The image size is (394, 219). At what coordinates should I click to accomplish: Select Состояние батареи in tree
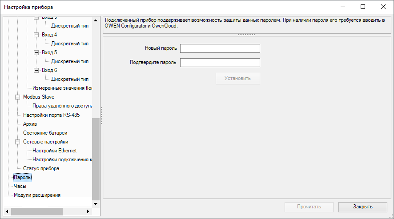45,133
